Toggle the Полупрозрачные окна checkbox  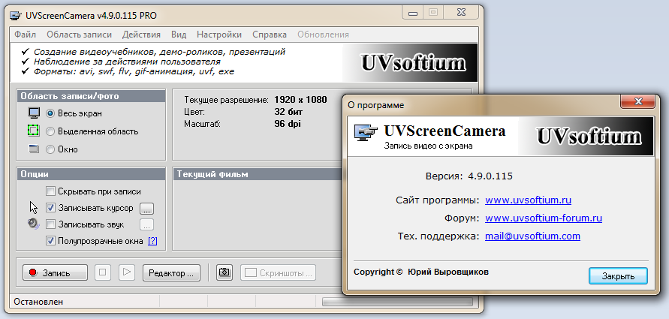(50, 241)
